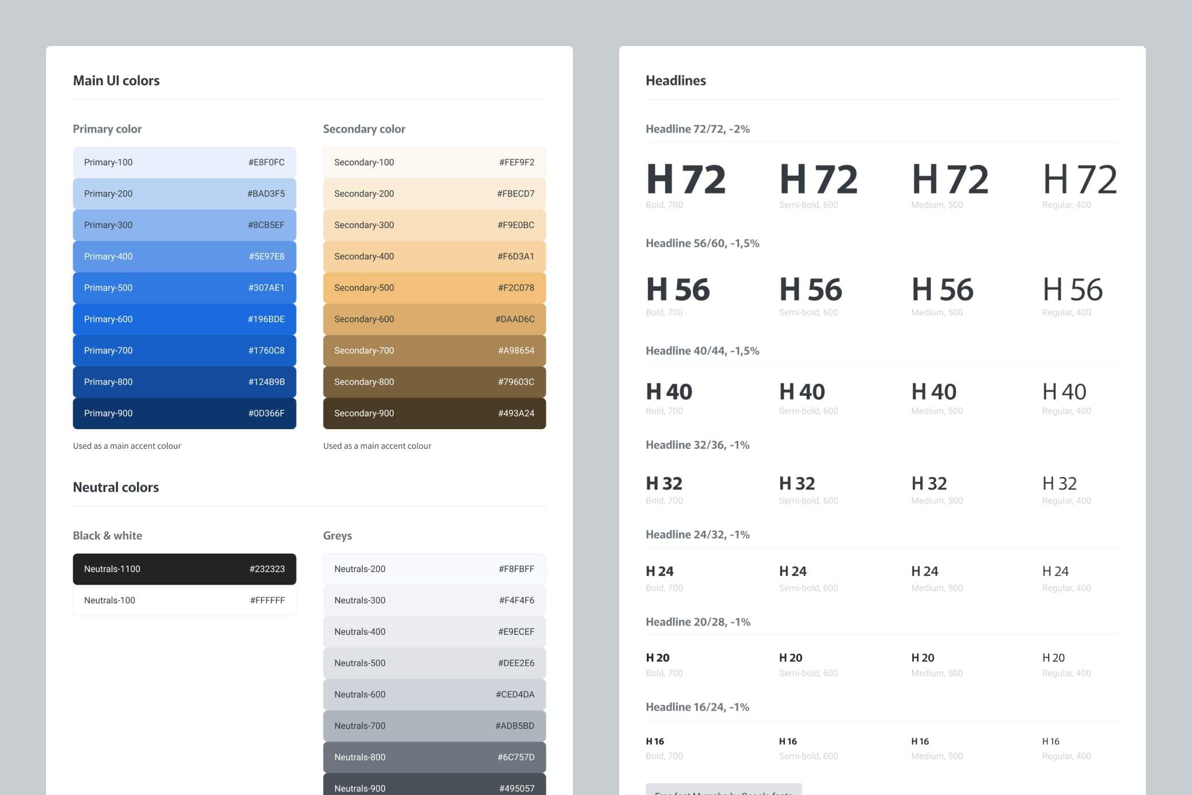
Task: Select the Headlines section title
Action: (x=675, y=81)
